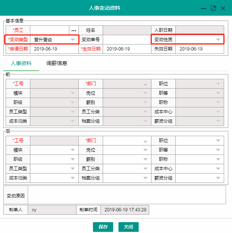Click the 变动原因 text area
Image resolution: width=232 pixels, height=233 pixels.
tap(127, 195)
